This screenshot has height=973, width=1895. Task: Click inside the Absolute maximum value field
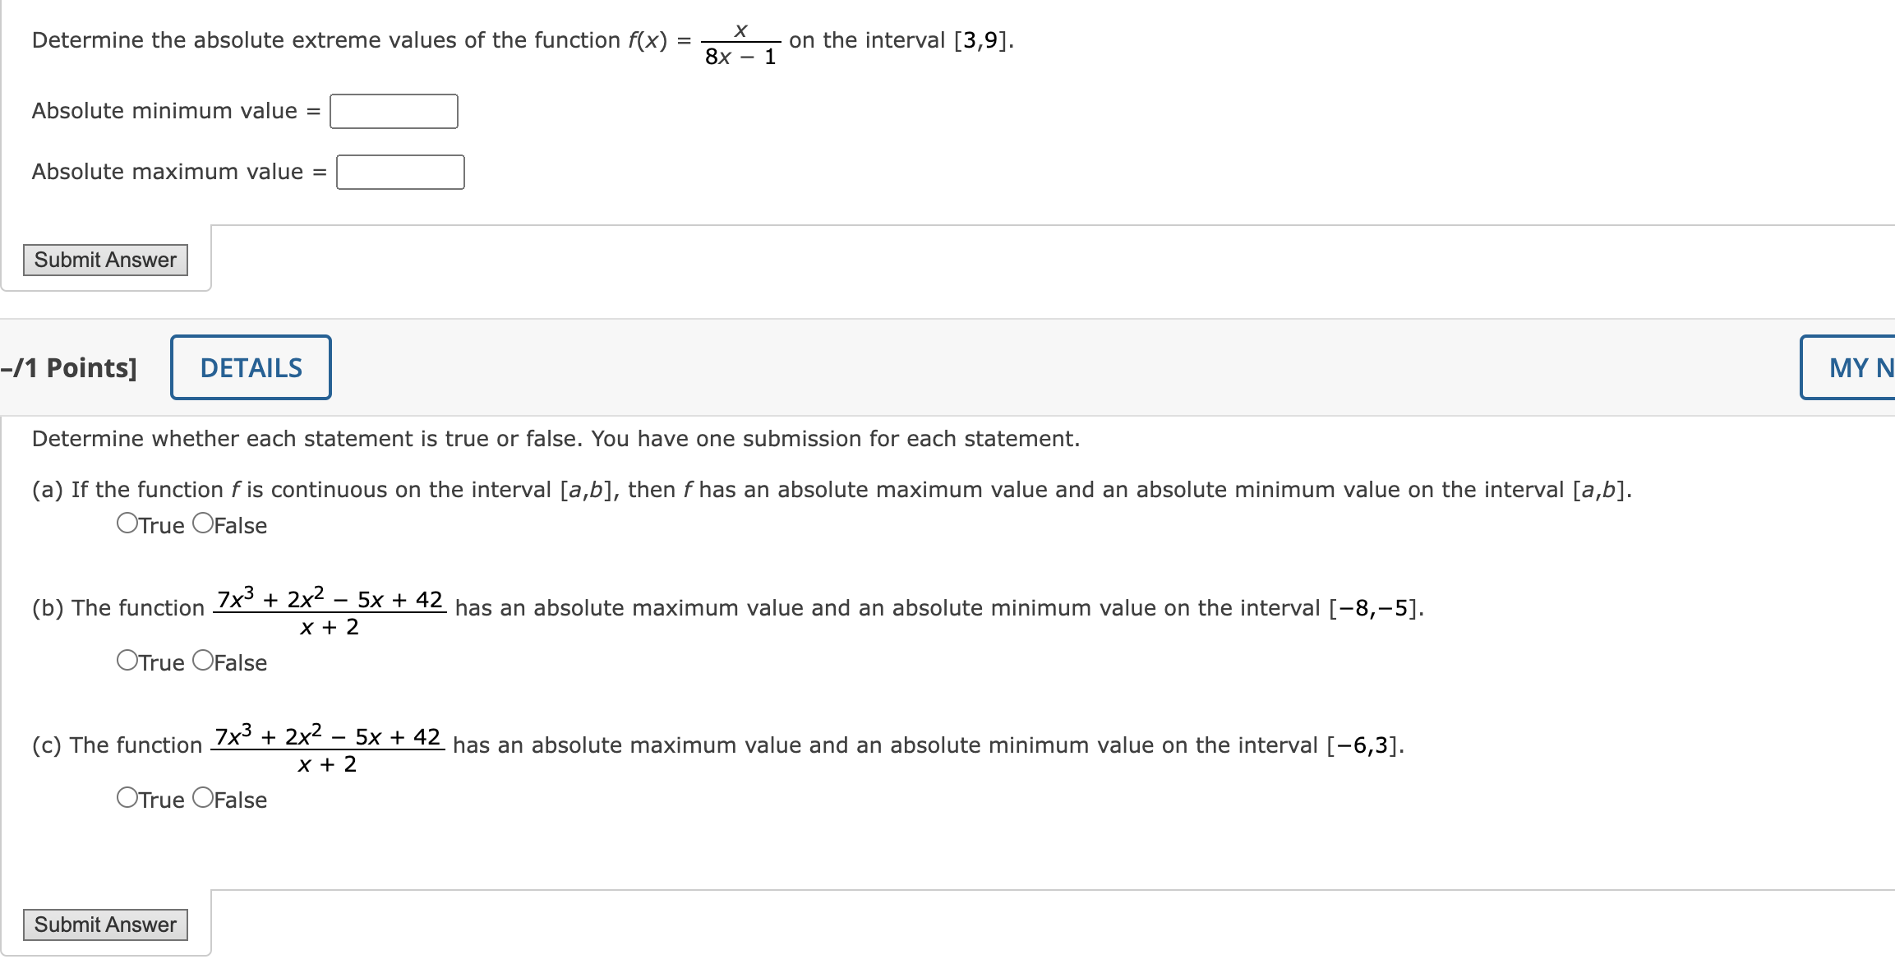coord(399,171)
